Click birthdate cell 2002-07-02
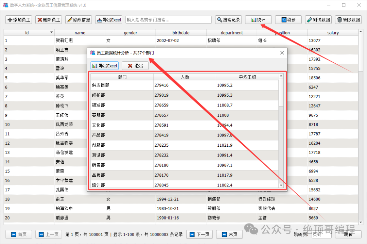 tap(181, 40)
